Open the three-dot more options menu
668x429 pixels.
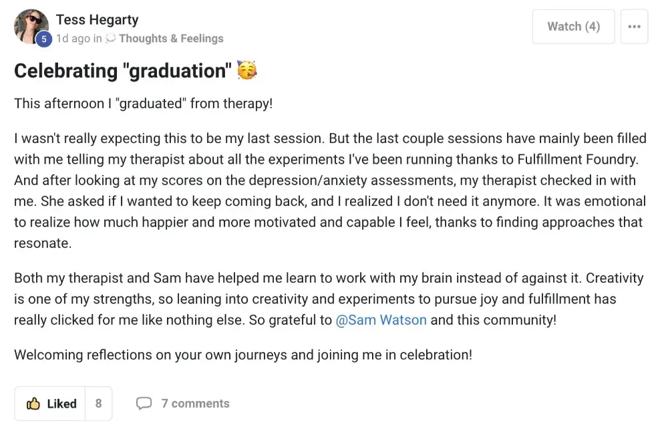634,27
